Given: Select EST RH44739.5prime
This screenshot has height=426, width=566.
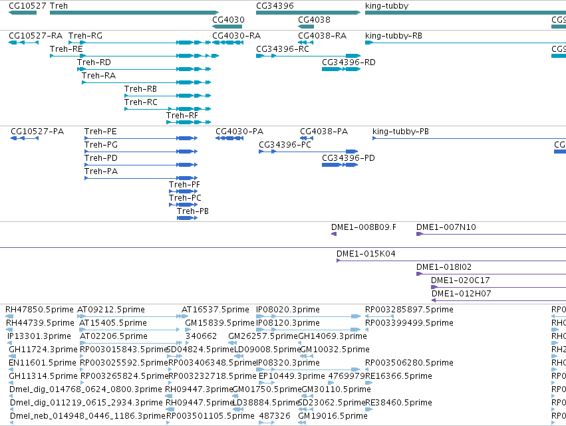Looking at the screenshot, I should 9,330.
